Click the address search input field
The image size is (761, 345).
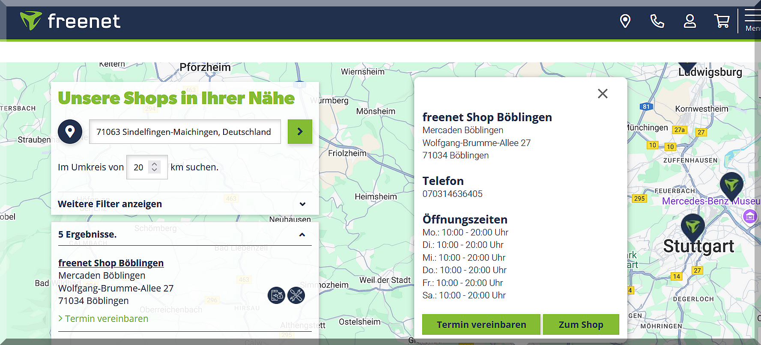point(185,132)
